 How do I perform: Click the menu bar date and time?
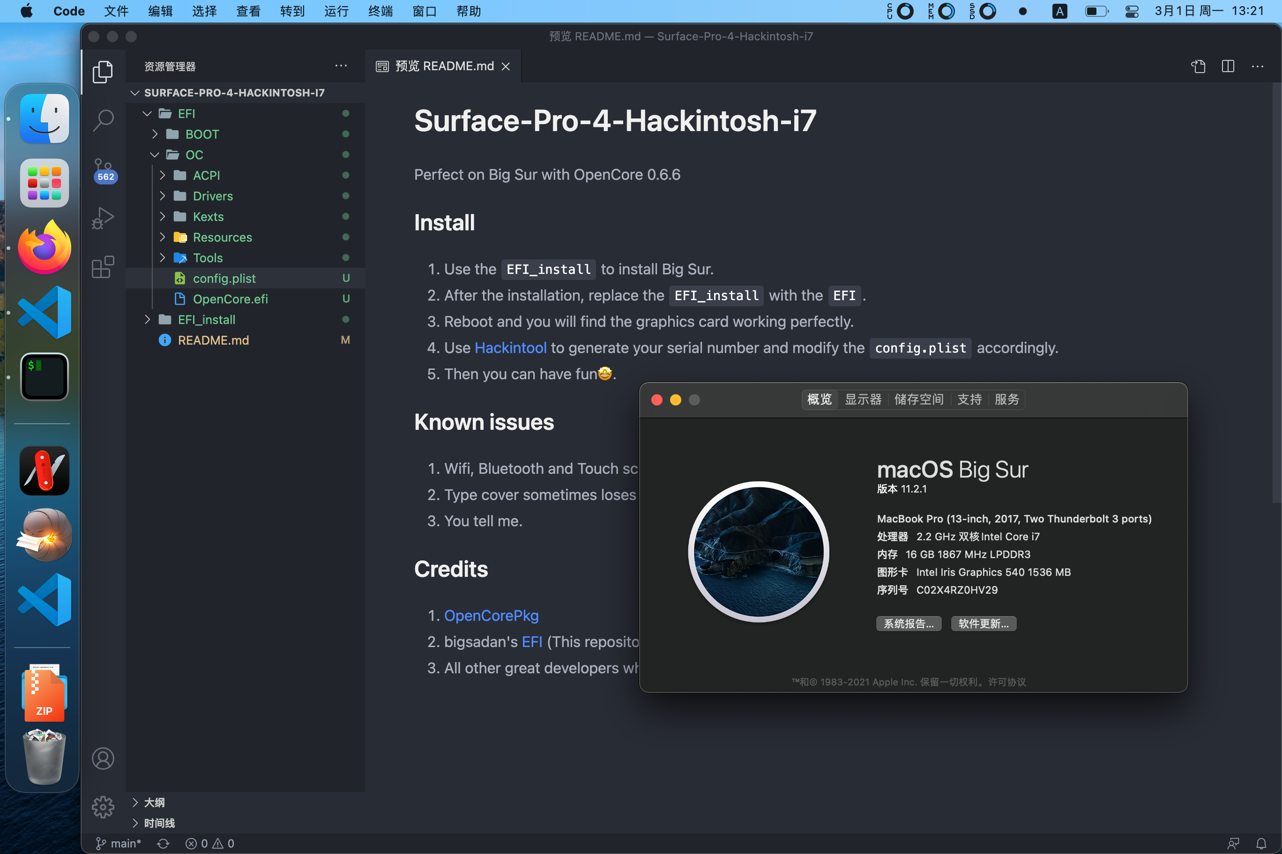click(x=1209, y=11)
